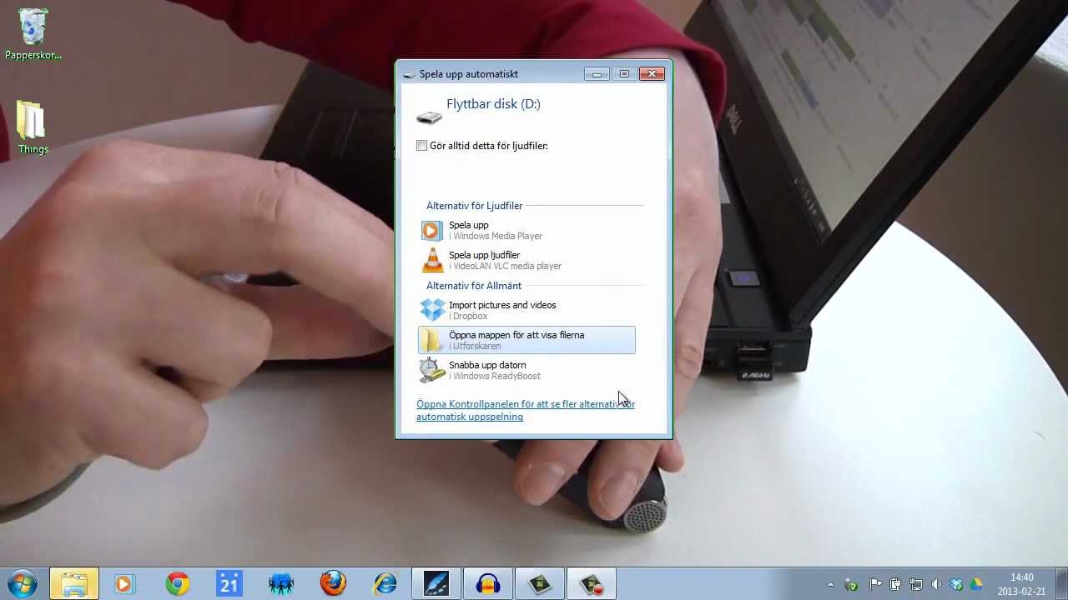Open the feather pen taskbar app

pyautogui.click(x=436, y=584)
